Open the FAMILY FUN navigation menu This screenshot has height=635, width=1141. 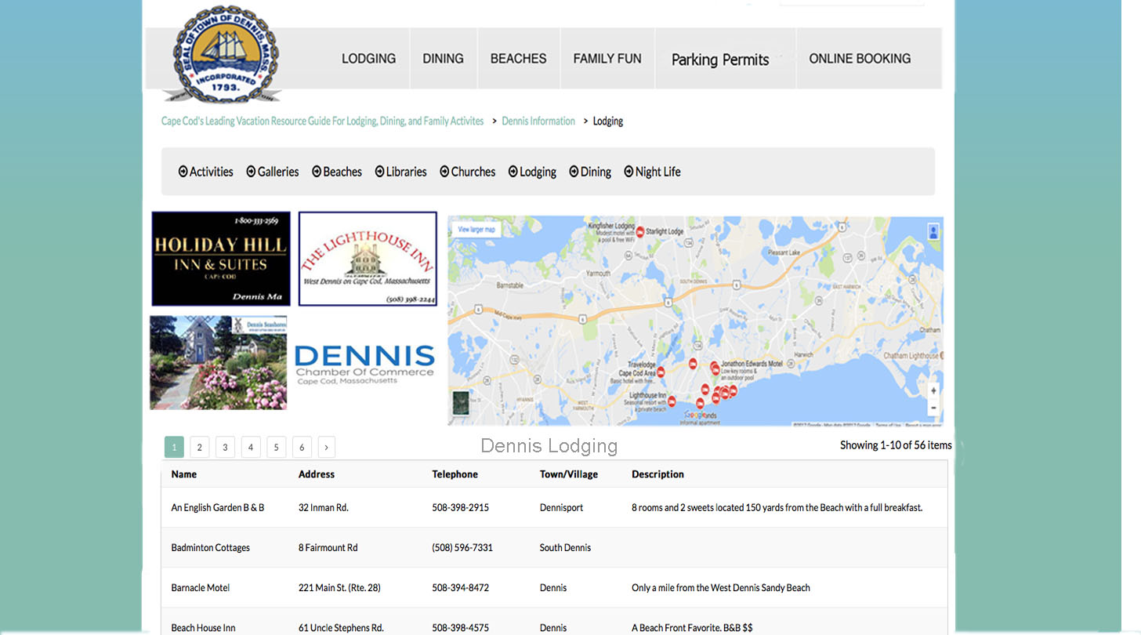(607, 59)
